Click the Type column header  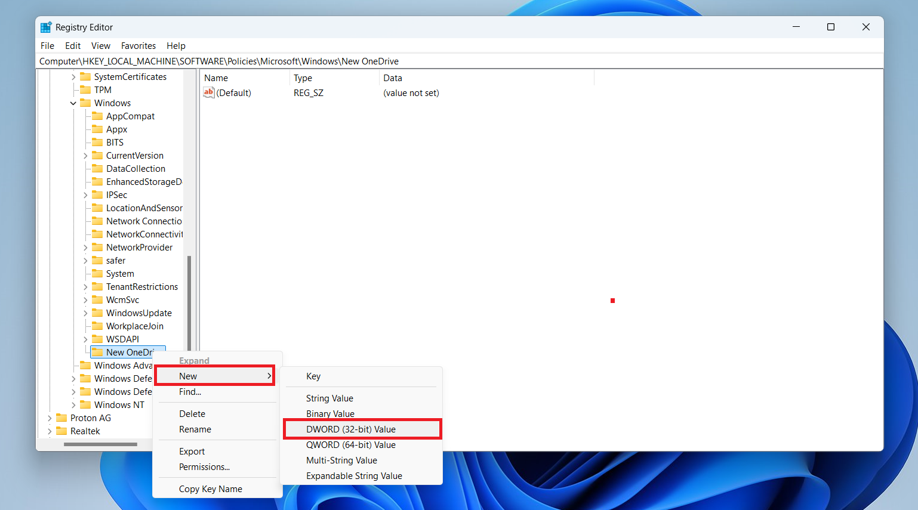tap(334, 78)
